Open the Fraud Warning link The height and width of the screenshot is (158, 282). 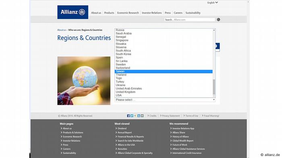point(211,116)
